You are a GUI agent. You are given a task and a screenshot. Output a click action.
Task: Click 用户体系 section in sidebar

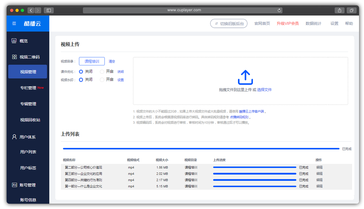(x=27, y=137)
